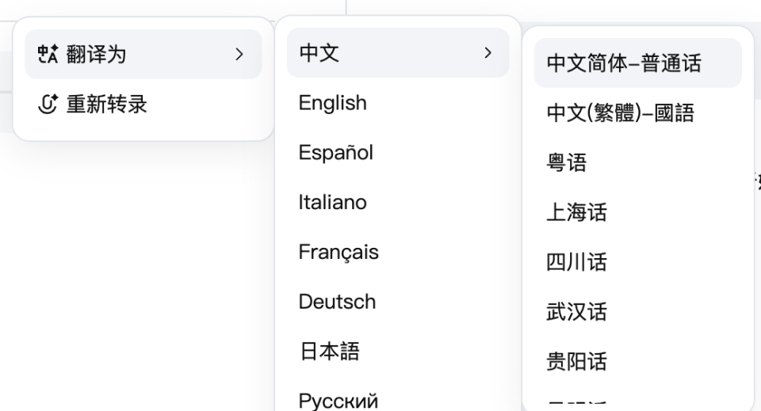The height and width of the screenshot is (411, 761).
Task: Select 中文 in the language list
Action: pos(398,53)
